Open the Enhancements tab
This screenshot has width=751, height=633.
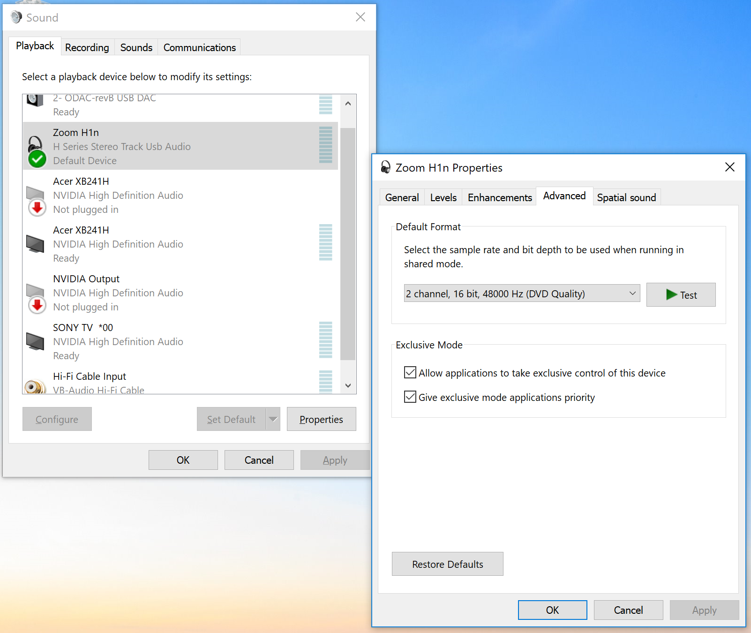click(500, 198)
